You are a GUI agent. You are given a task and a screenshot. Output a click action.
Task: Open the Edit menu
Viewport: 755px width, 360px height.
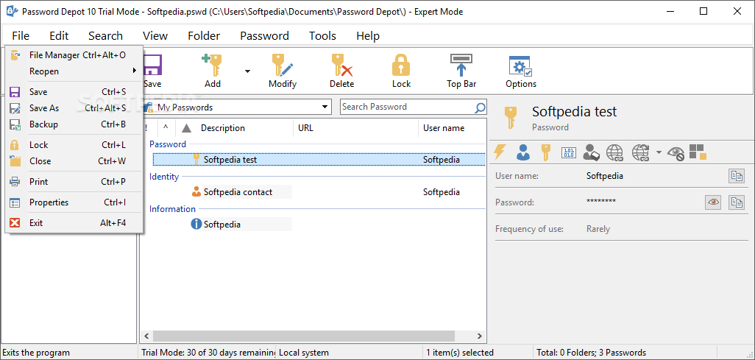pos(59,35)
